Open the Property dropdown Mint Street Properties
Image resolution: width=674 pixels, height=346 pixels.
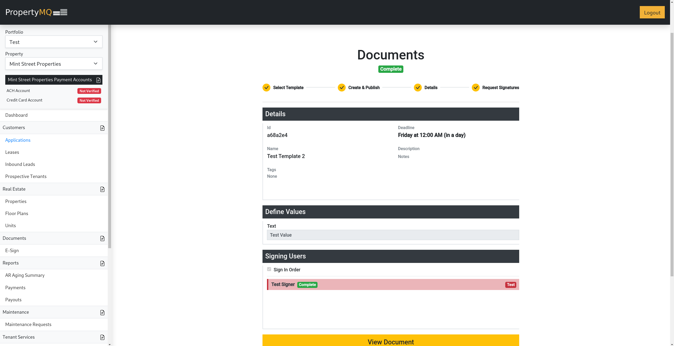[54, 64]
